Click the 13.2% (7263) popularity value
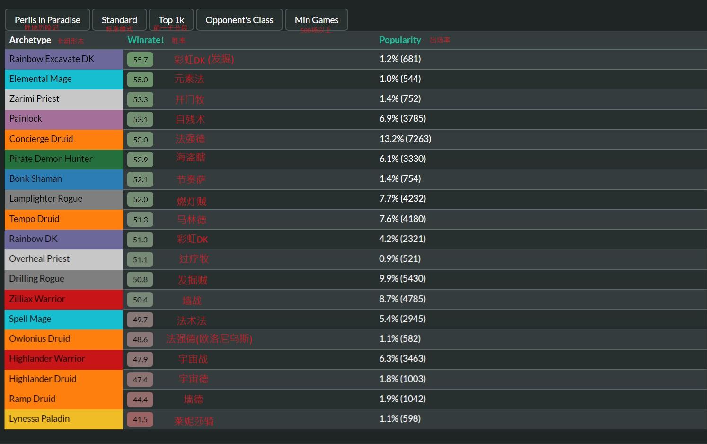Image resolution: width=707 pixels, height=444 pixels. 405,139
